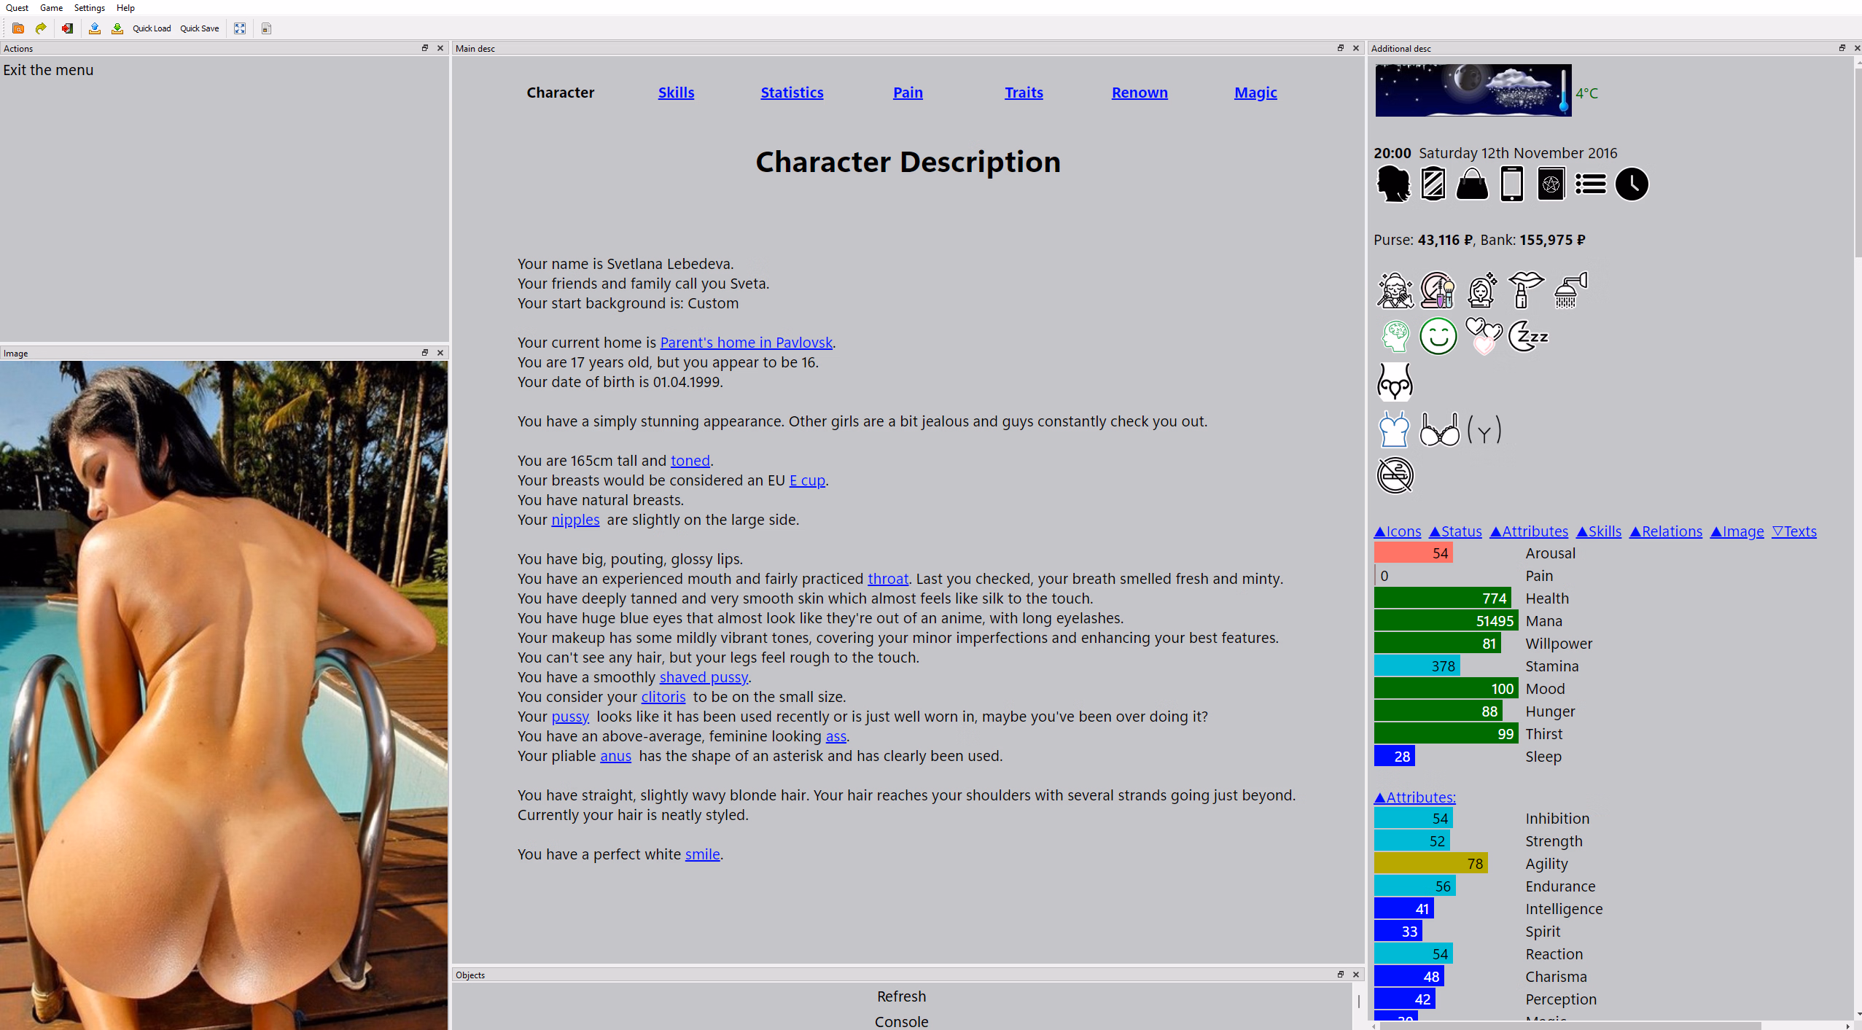Click the Mana status bar

[1445, 621]
